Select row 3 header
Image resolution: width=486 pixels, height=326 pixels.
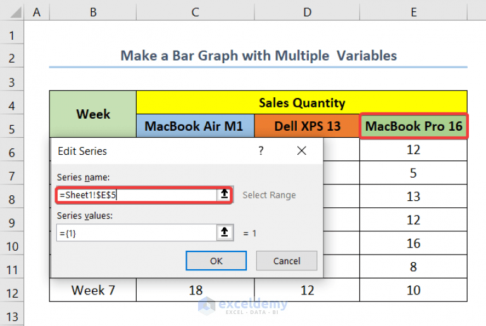tap(12, 79)
